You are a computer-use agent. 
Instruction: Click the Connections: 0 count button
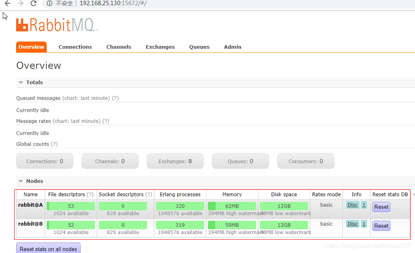pyautogui.click(x=45, y=161)
